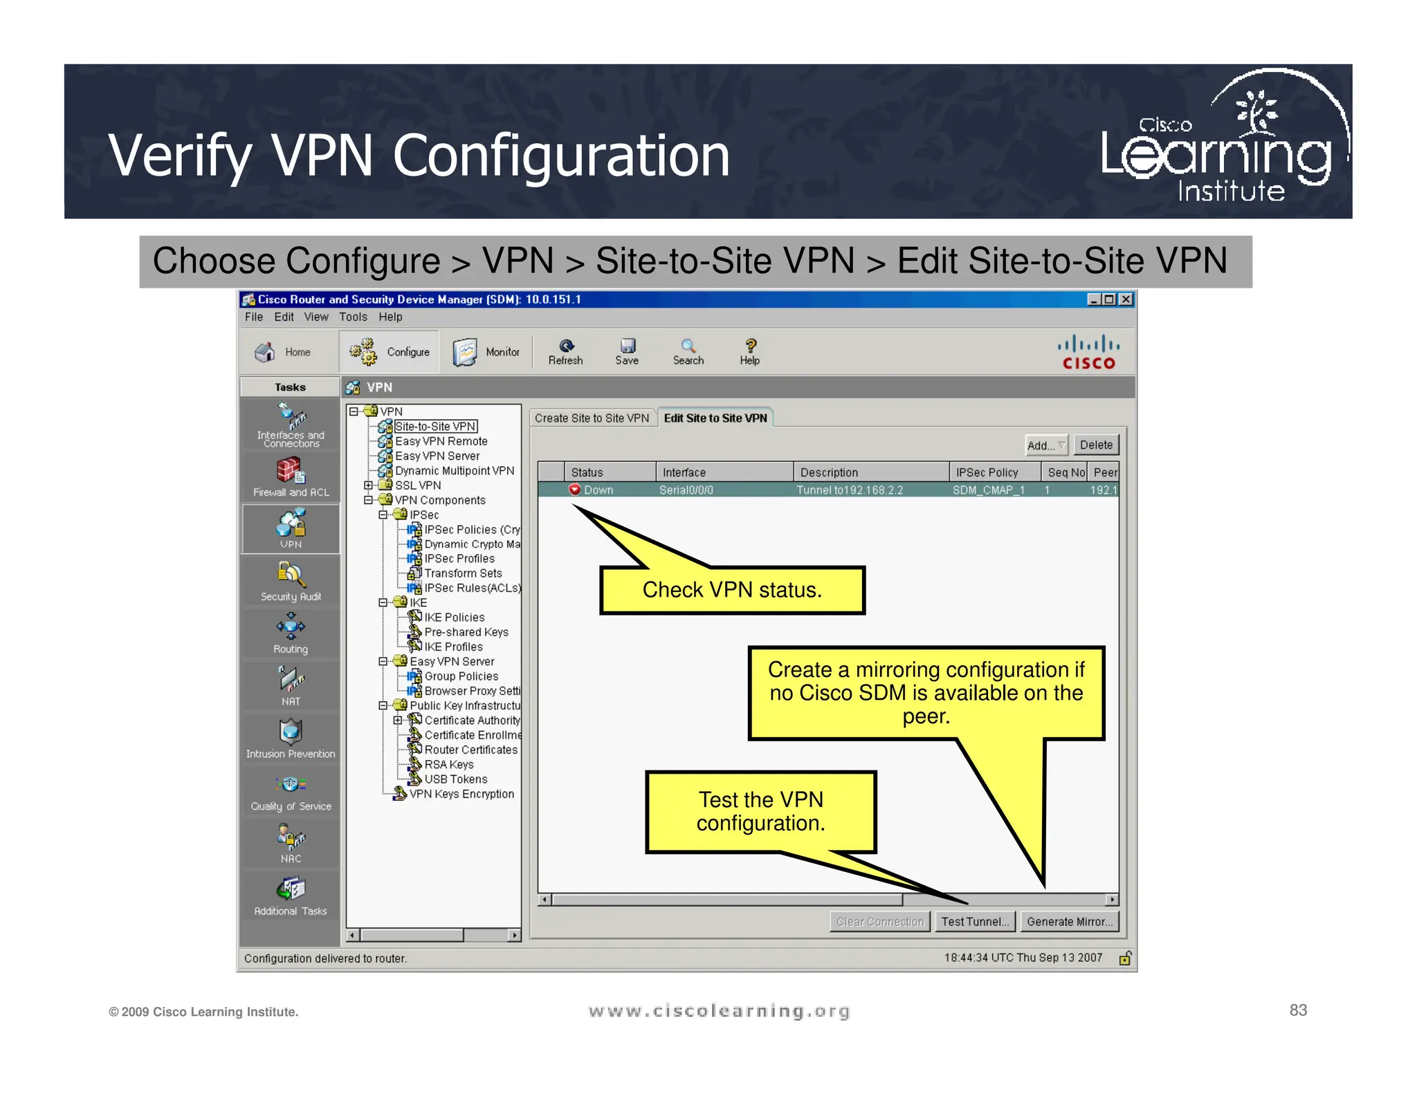Select USB Tokens tree item
Image resolution: width=1417 pixels, height=1094 pixels.
click(456, 779)
